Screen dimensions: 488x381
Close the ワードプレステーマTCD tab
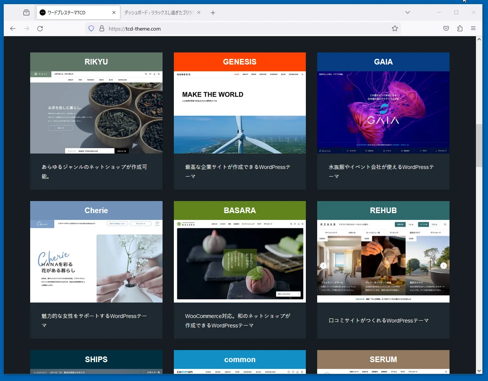click(114, 13)
